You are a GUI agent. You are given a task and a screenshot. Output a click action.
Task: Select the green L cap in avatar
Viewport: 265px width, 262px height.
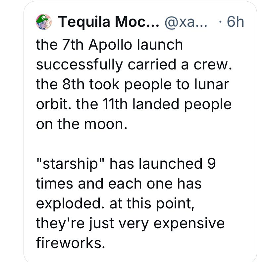pyautogui.click(x=42, y=19)
